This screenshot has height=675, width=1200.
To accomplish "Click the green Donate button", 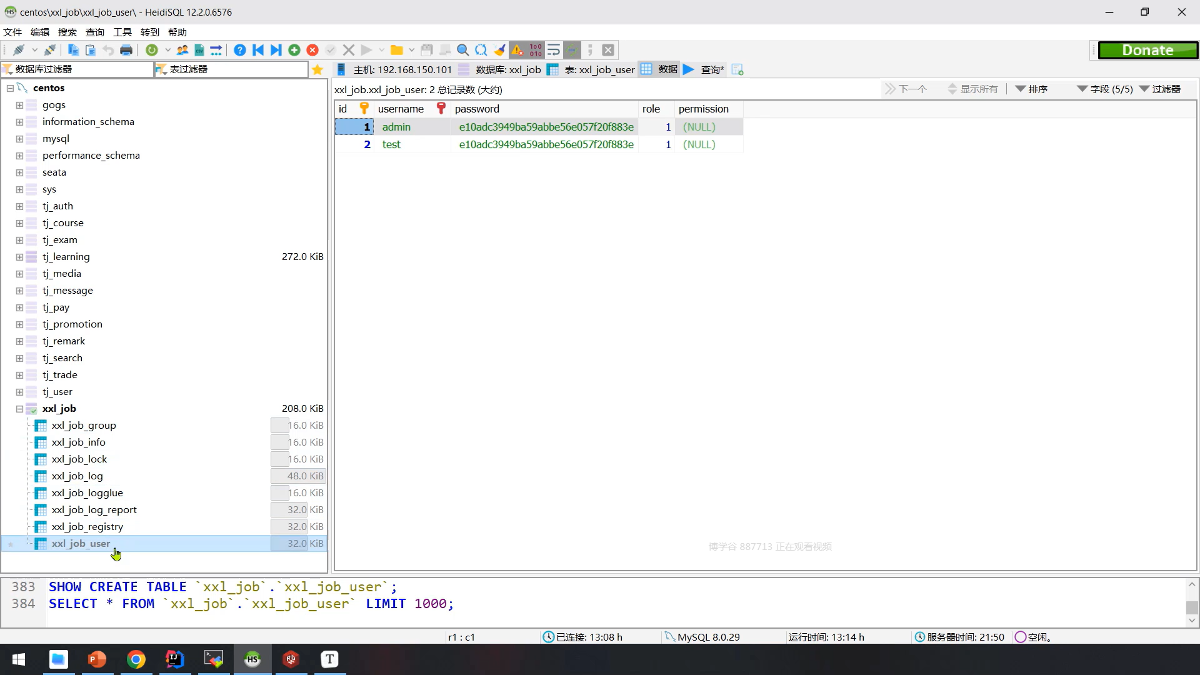I will click(1147, 50).
